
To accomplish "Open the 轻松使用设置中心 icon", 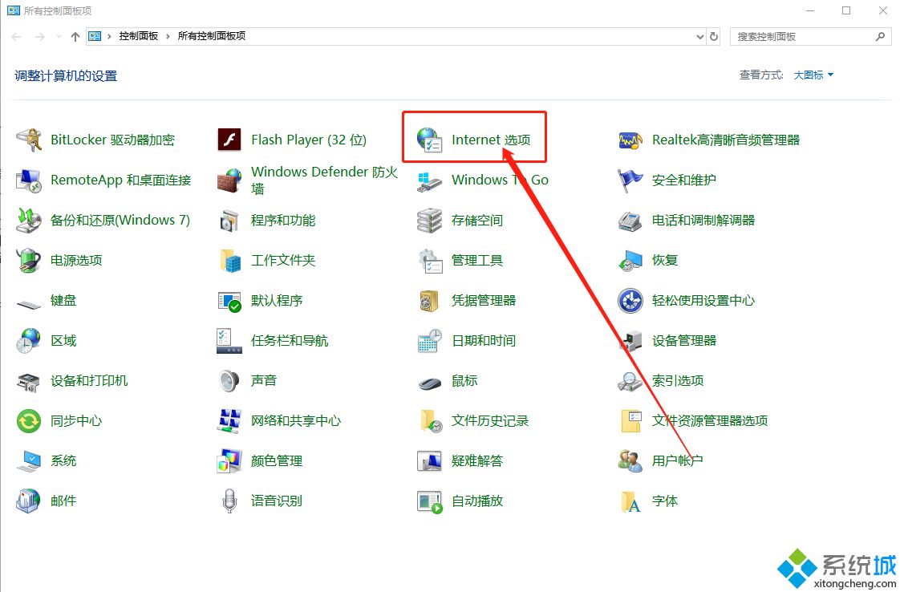I will point(630,301).
